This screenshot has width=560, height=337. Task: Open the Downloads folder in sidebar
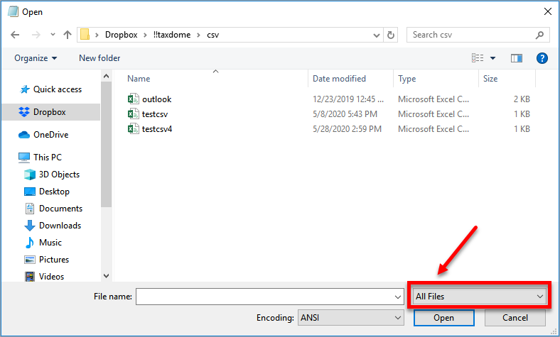[x=60, y=226]
